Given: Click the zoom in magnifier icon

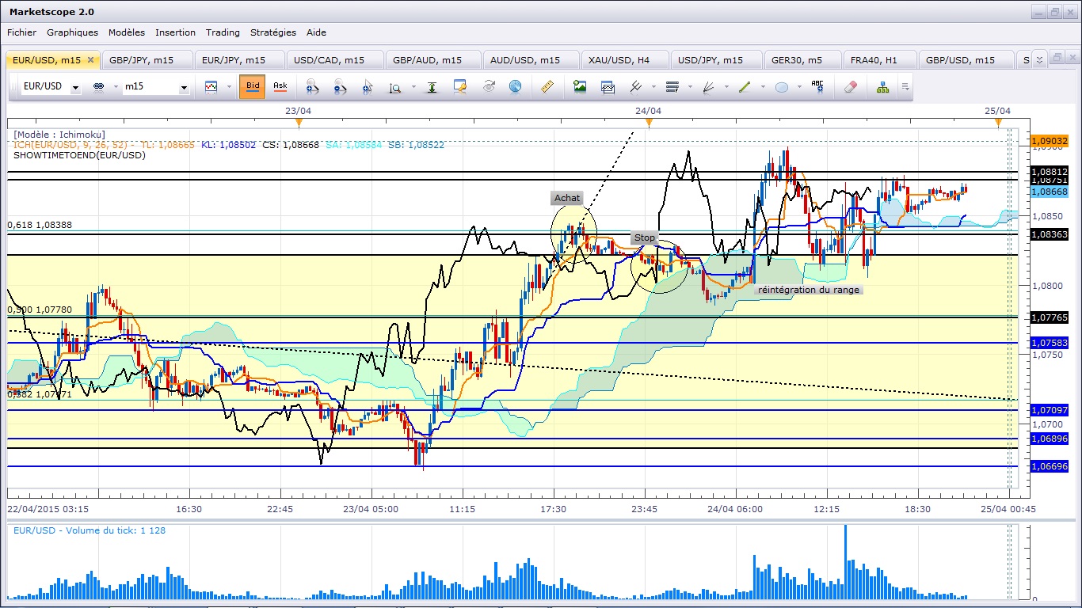Looking at the screenshot, I should [x=311, y=87].
